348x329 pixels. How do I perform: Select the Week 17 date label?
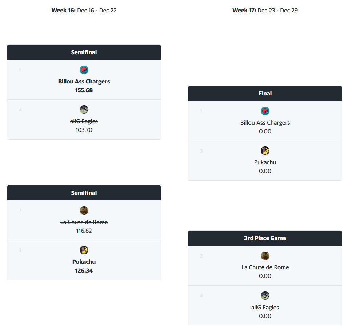coord(265,11)
